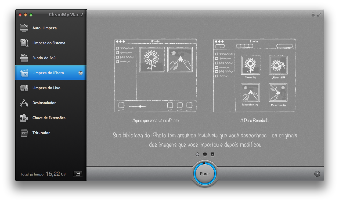Screen dimensions: 339x202
Task: Open the Desinstalador module
Action: point(51,103)
